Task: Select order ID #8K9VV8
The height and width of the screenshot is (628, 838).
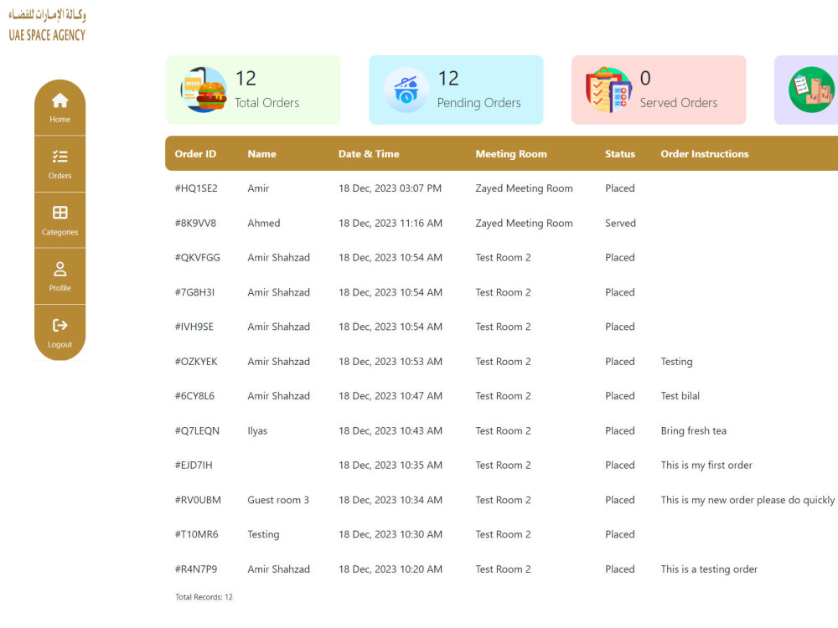Action: 195,224
